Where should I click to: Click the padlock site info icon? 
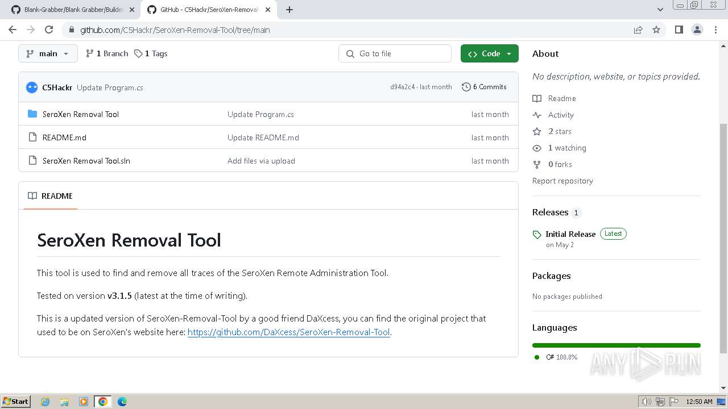71,30
